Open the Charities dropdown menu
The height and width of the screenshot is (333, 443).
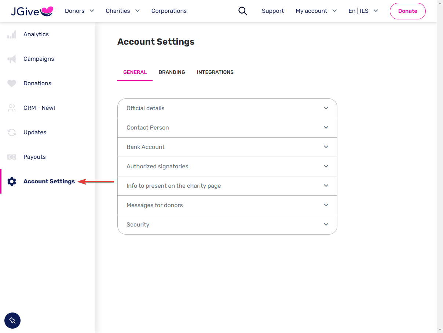pos(122,11)
